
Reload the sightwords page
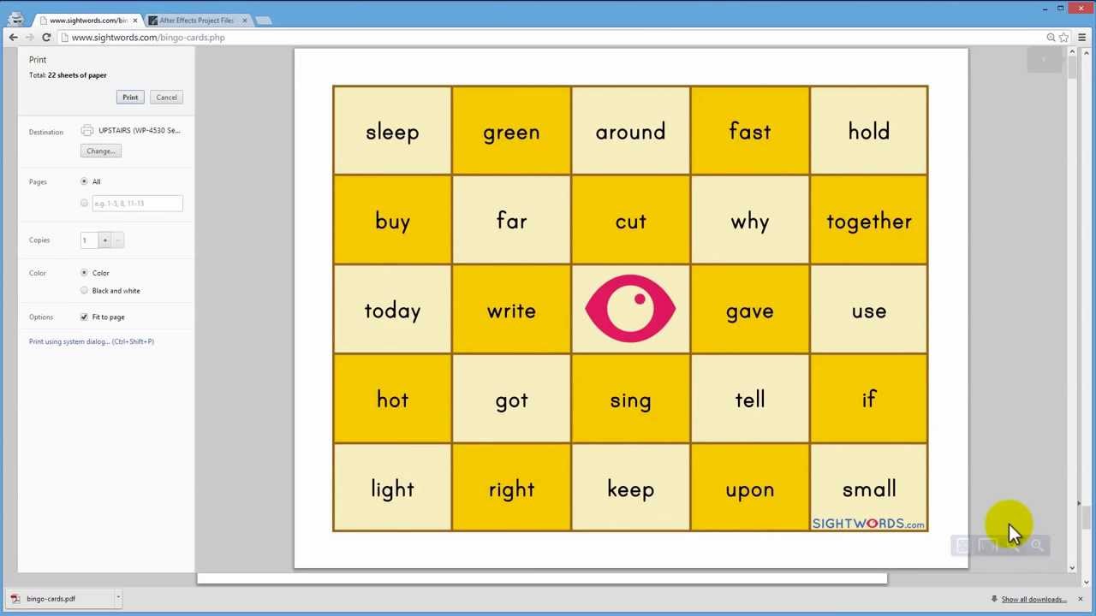46,38
